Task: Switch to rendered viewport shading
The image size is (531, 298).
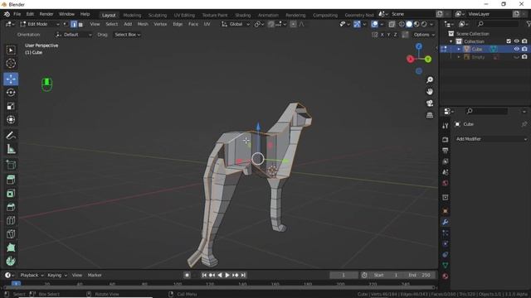Action: [x=424, y=24]
